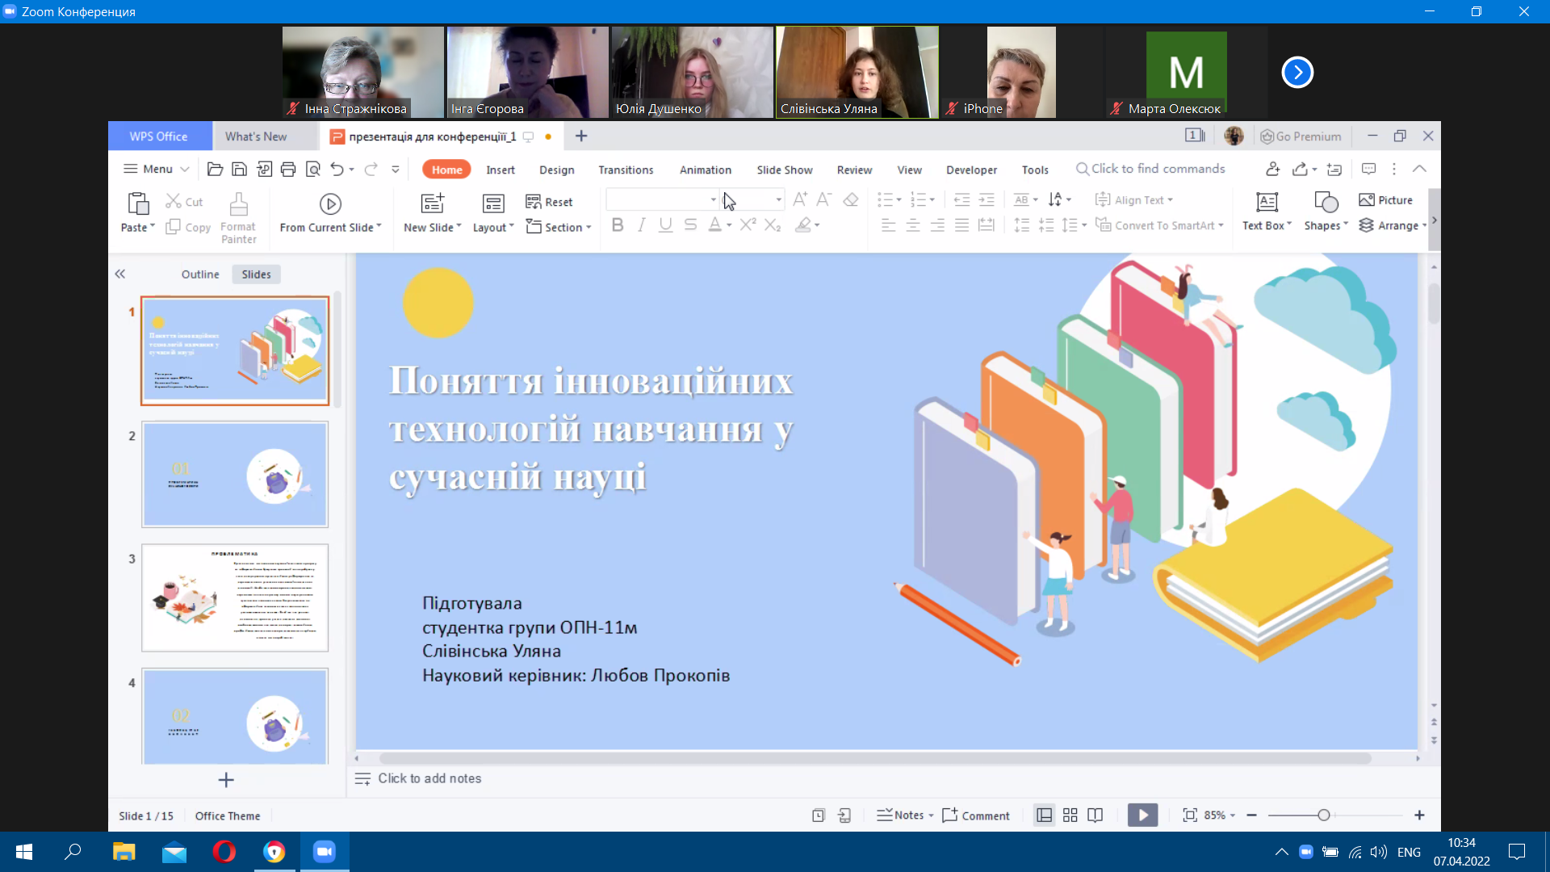Expand the Menu dropdown

[x=157, y=169]
